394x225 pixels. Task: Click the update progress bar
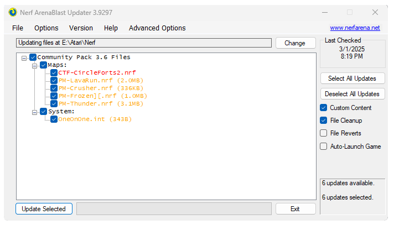(x=174, y=209)
